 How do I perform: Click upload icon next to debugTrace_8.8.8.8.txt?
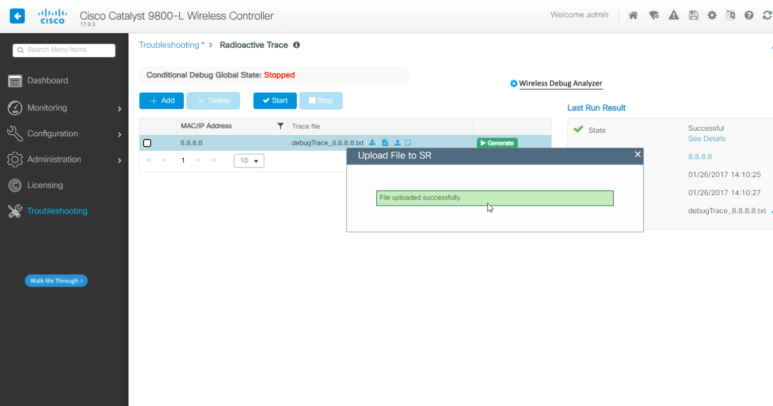pos(397,143)
